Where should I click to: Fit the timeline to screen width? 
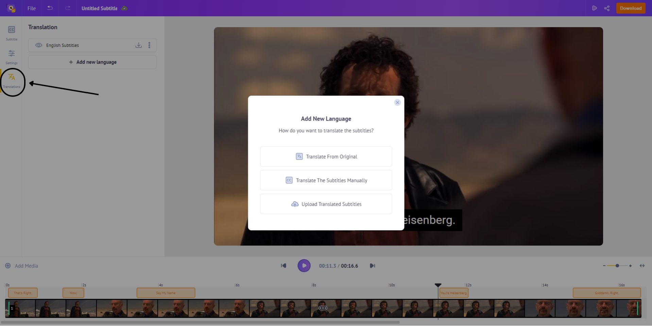pyautogui.click(x=642, y=266)
